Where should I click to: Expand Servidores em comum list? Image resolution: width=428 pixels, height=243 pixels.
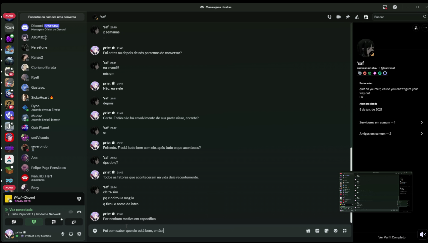point(391,122)
